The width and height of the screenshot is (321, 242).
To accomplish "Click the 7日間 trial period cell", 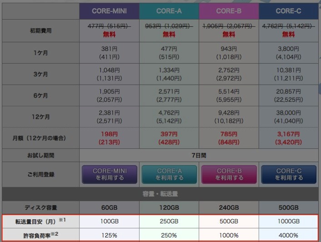I will pyautogui.click(x=199, y=156).
